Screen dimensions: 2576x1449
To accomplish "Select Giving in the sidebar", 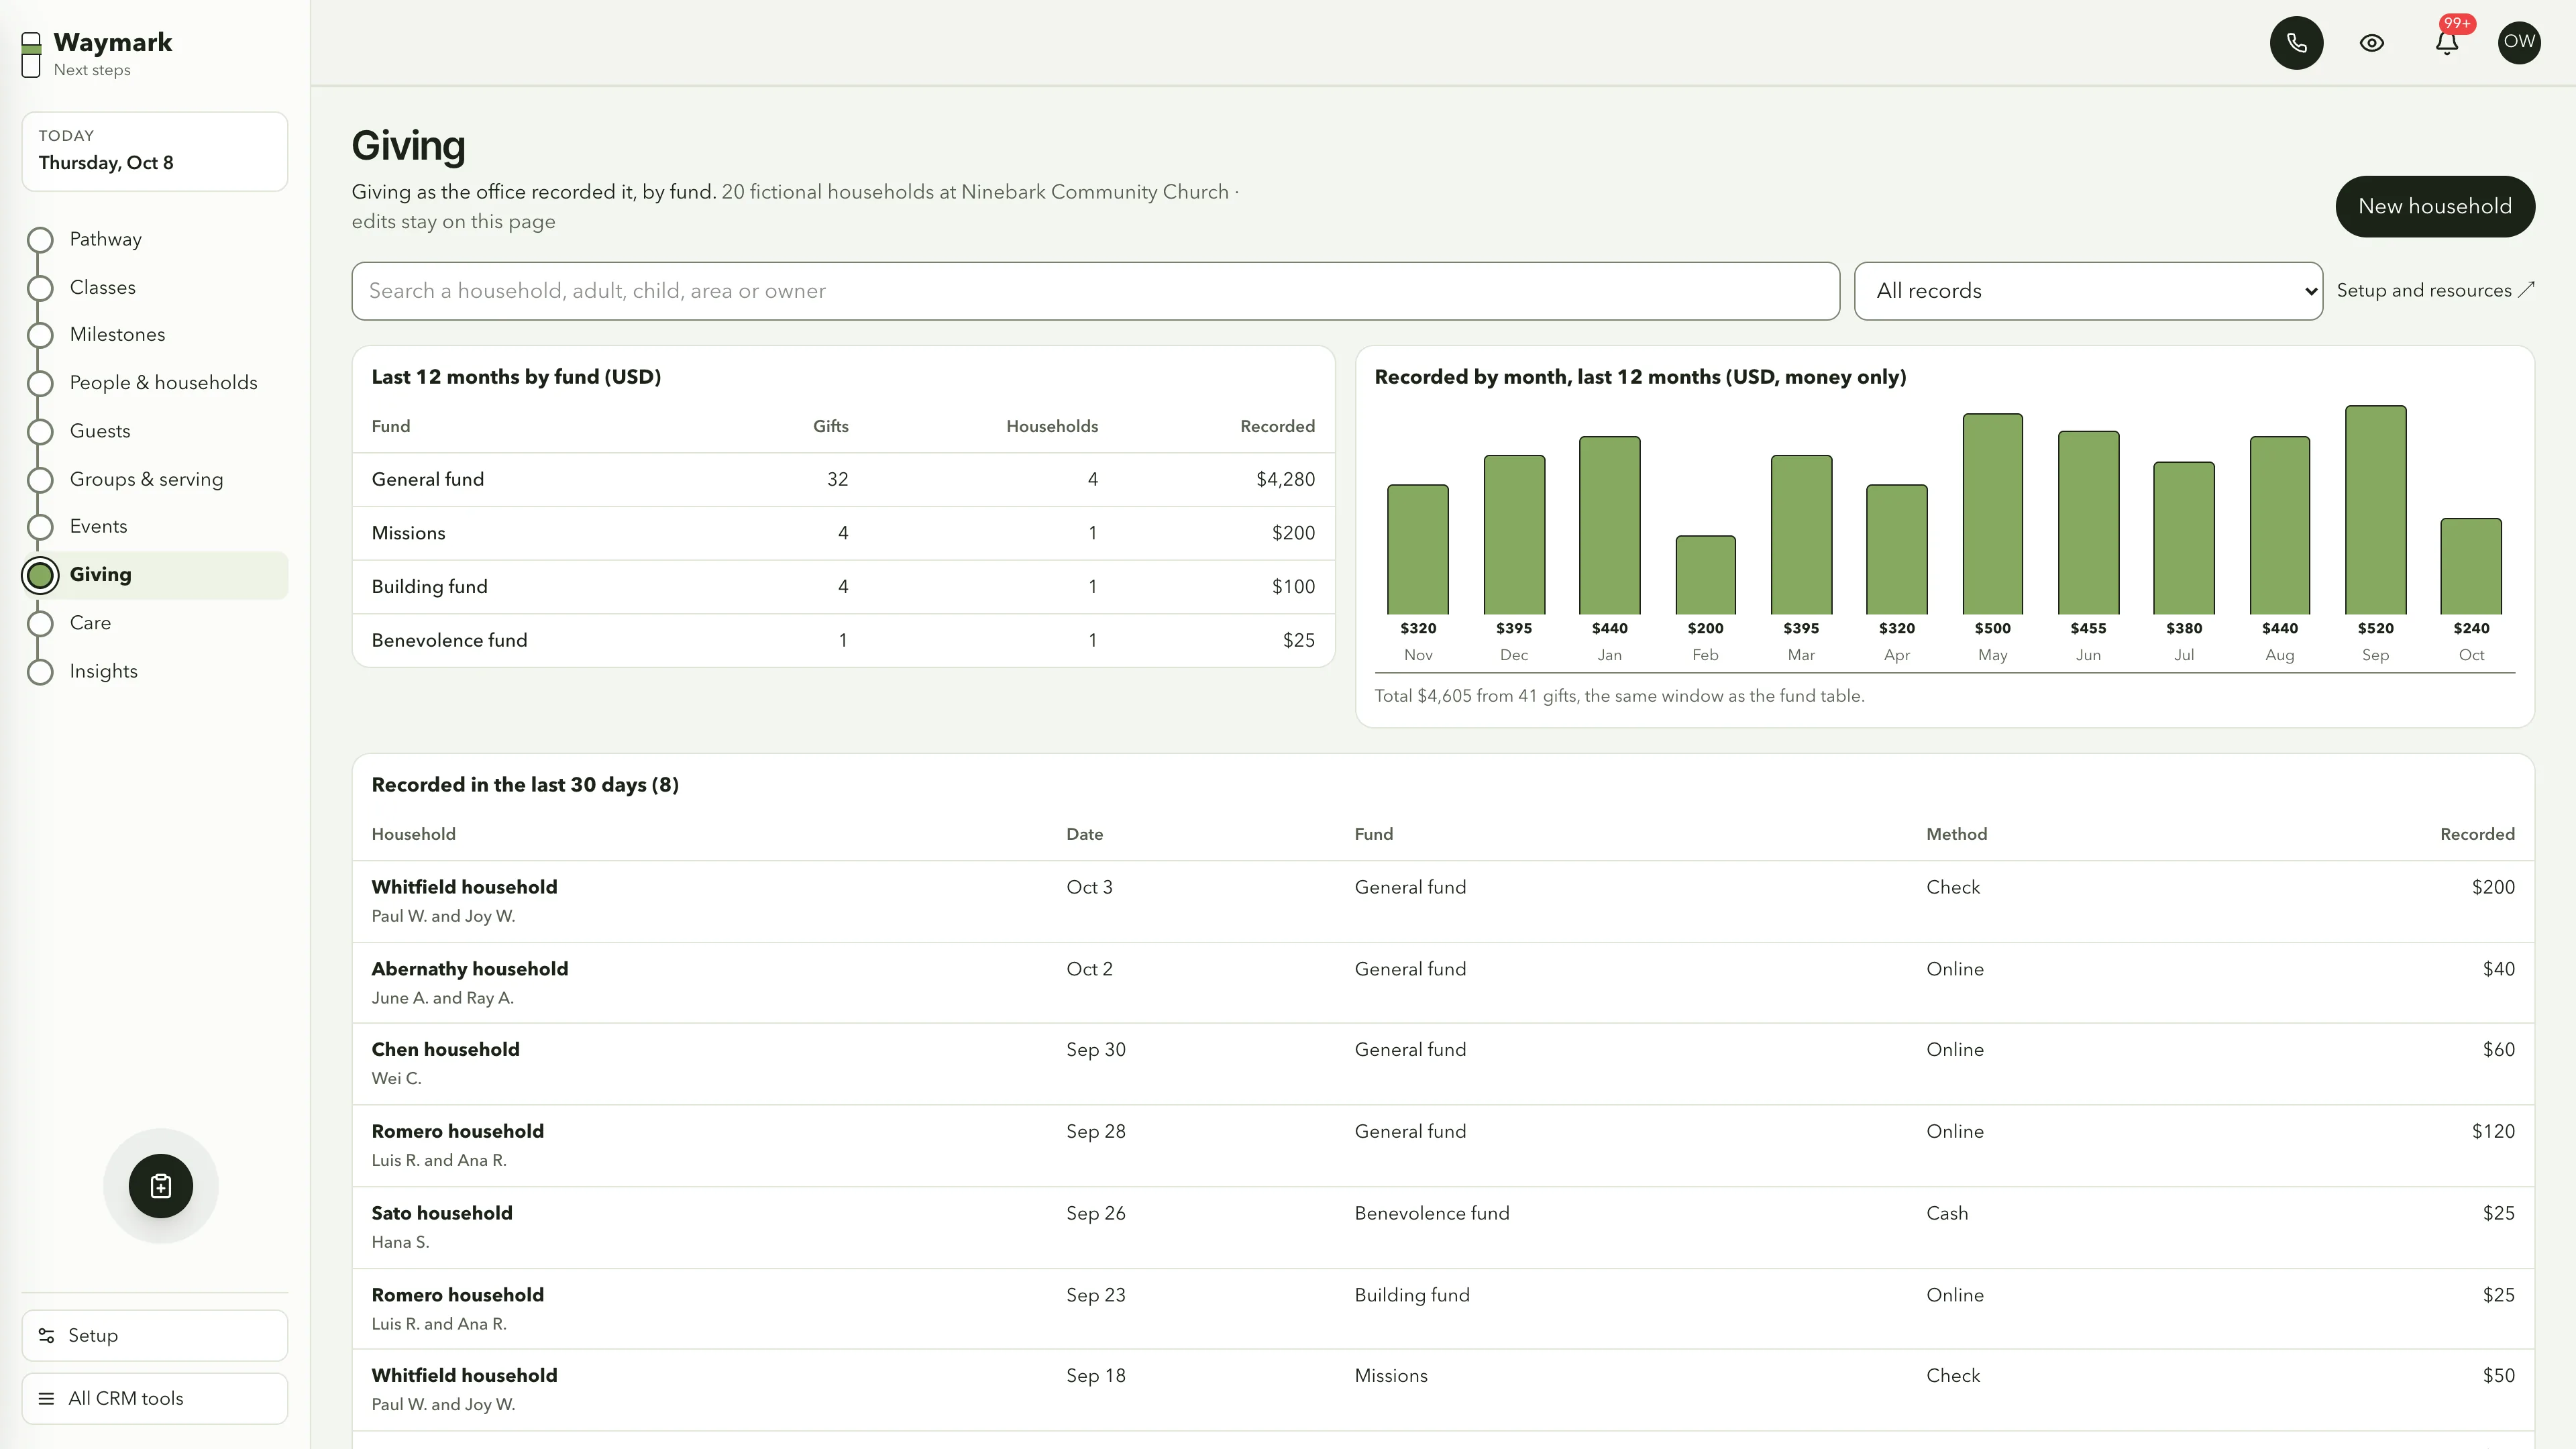I will (155, 575).
